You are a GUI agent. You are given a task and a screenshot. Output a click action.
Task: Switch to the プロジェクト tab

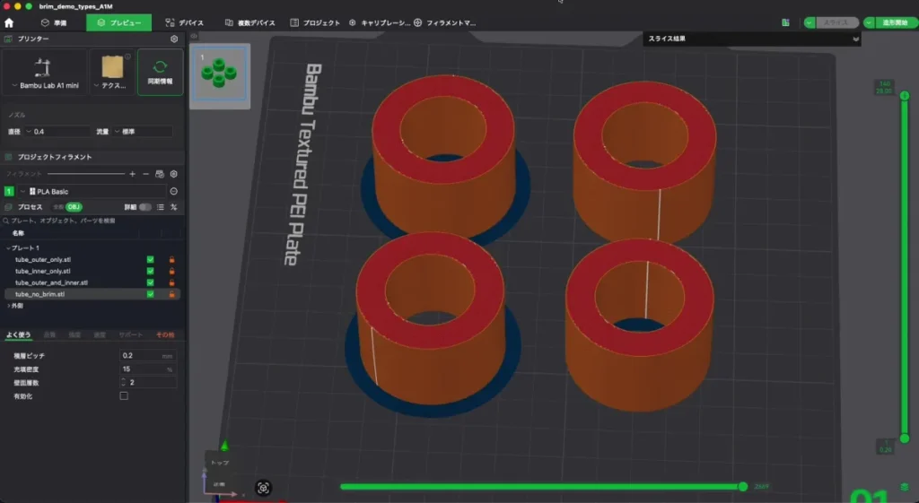(x=315, y=22)
